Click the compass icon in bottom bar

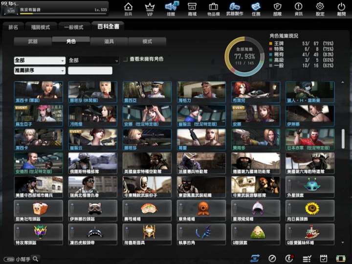coord(272,258)
